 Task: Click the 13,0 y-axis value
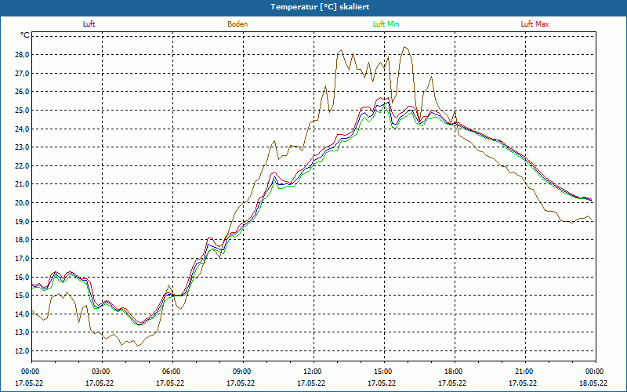23,332
